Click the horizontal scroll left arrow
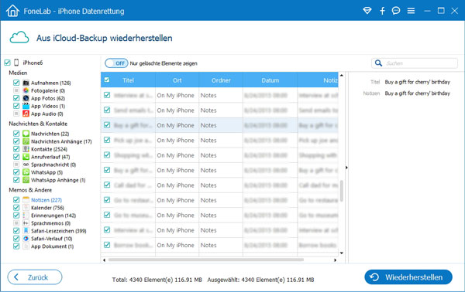 [x=104, y=260]
